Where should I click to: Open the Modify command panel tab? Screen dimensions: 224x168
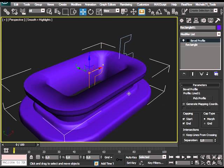coord(189,21)
